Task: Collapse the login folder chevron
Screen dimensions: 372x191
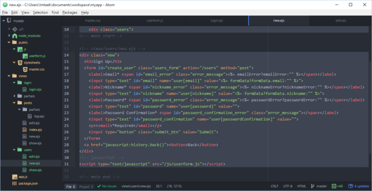Action: (x=14, y=83)
